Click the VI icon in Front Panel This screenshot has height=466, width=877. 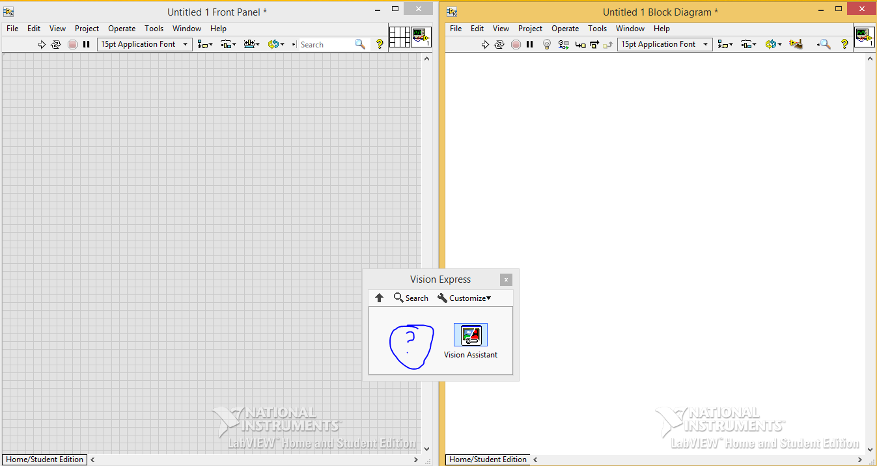421,36
